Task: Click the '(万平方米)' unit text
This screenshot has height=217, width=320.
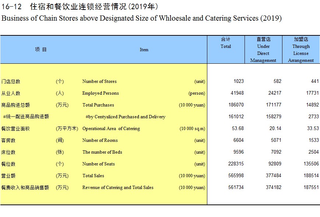Action: [x=67, y=129]
